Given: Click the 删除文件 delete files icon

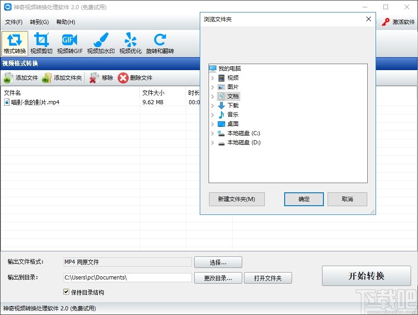Looking at the screenshot, I should pyautogui.click(x=122, y=77).
